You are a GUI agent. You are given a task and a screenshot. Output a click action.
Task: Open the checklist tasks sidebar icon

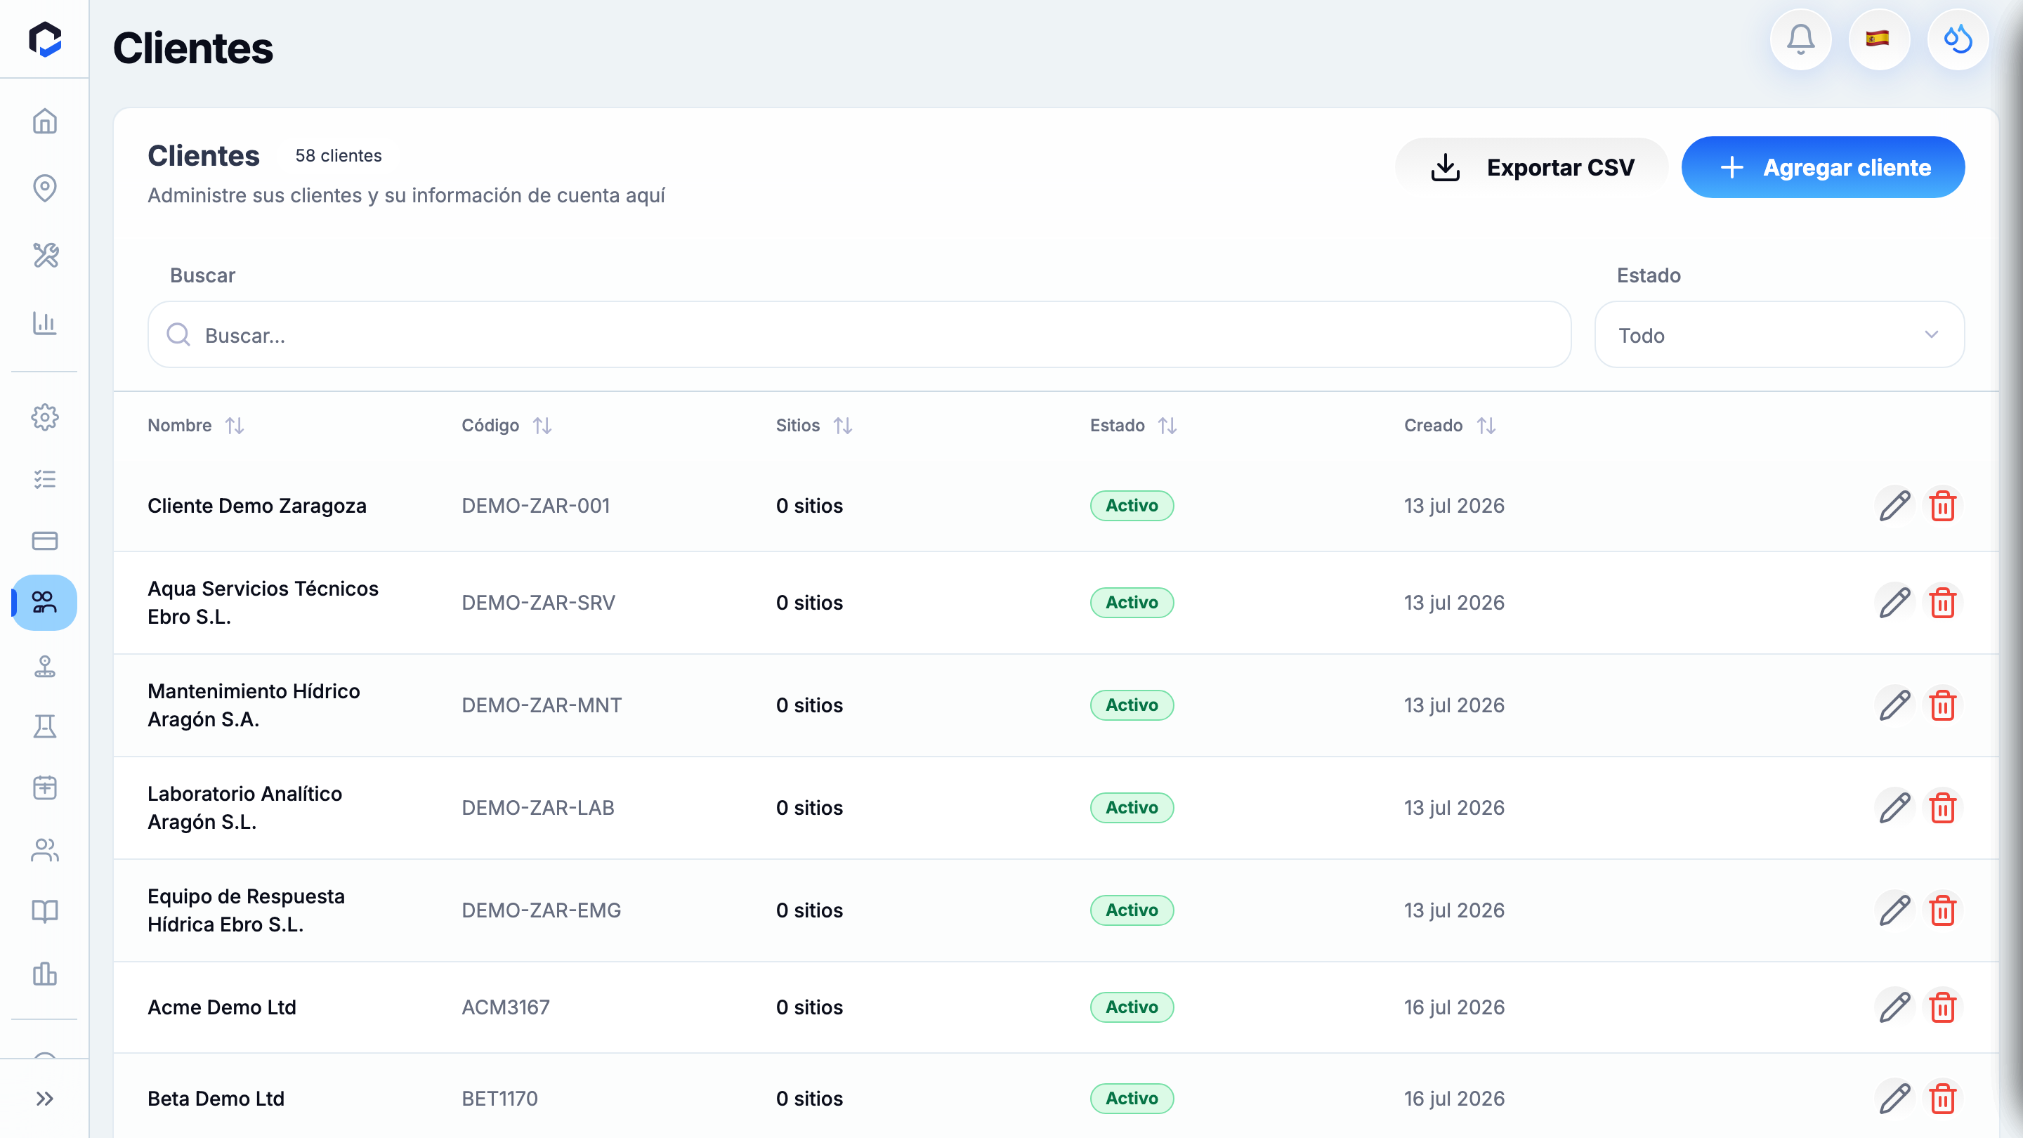coord(45,478)
